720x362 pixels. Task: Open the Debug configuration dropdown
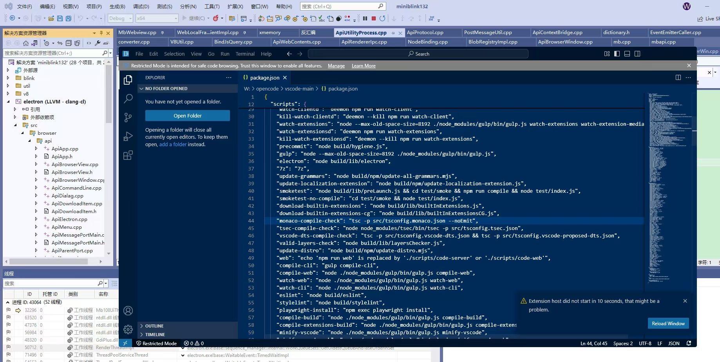coord(120,18)
